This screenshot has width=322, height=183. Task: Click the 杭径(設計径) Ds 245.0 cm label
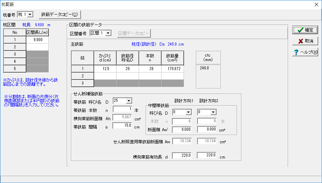click(x=158, y=44)
